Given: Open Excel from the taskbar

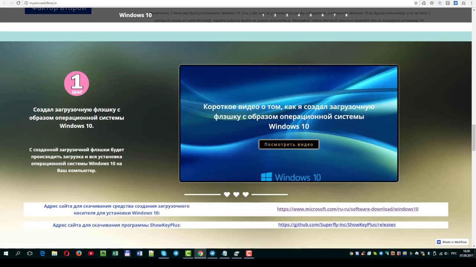Looking at the screenshot, I should tap(115, 254).
